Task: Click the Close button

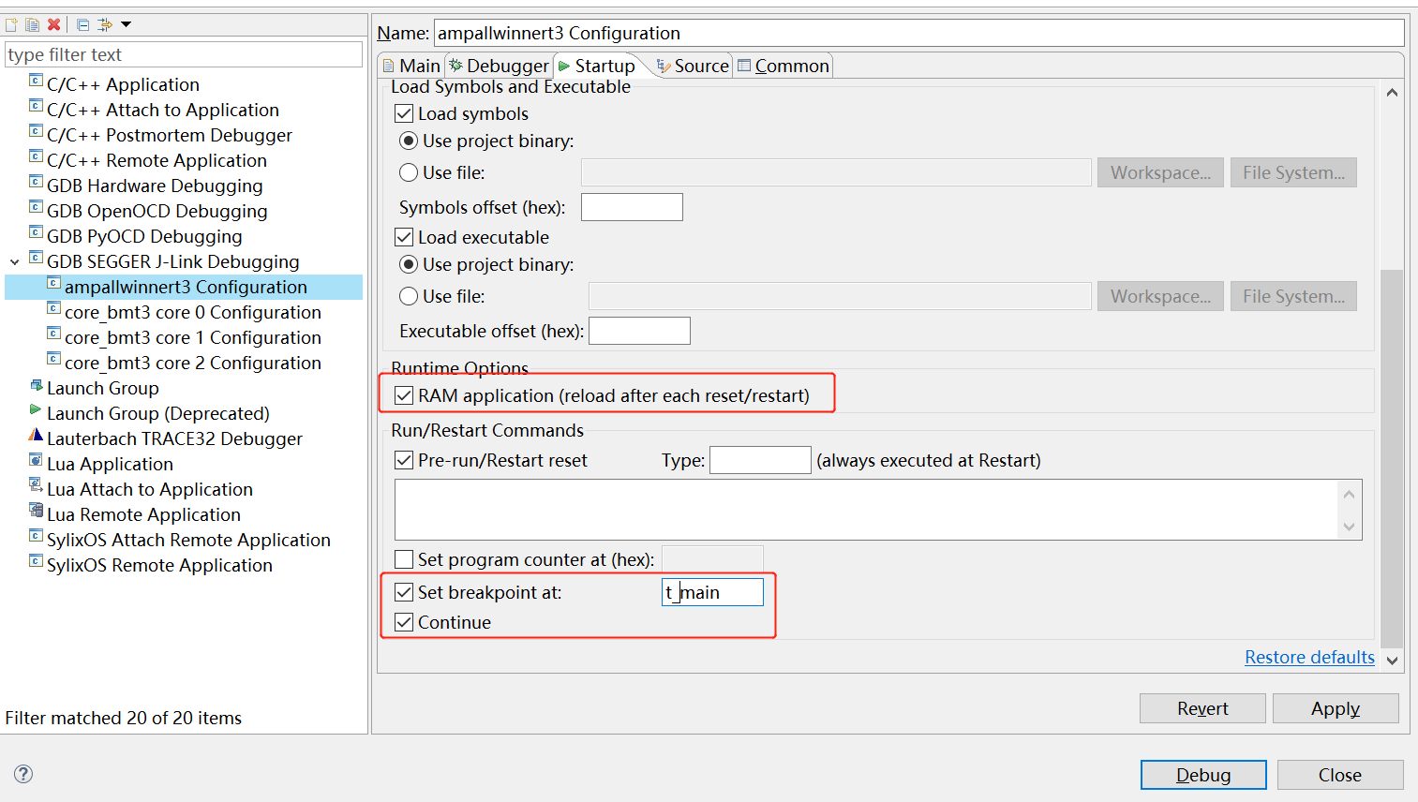Action: 1340,775
